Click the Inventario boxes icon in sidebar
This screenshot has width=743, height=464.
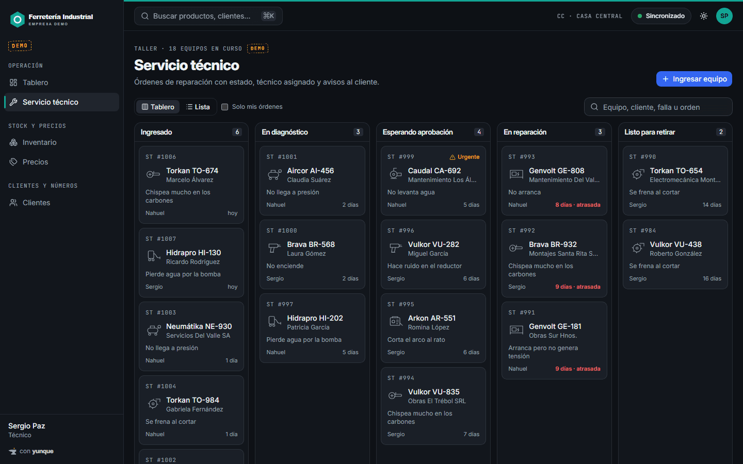tap(13, 142)
